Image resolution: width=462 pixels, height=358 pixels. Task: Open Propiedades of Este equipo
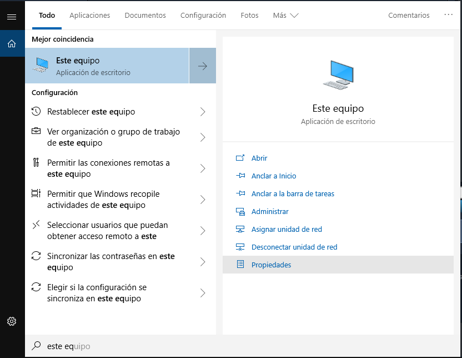338,265
